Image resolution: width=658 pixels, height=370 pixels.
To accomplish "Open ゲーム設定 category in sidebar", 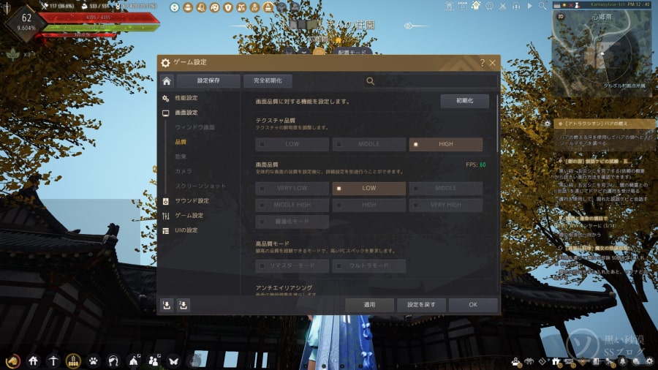I will [189, 215].
